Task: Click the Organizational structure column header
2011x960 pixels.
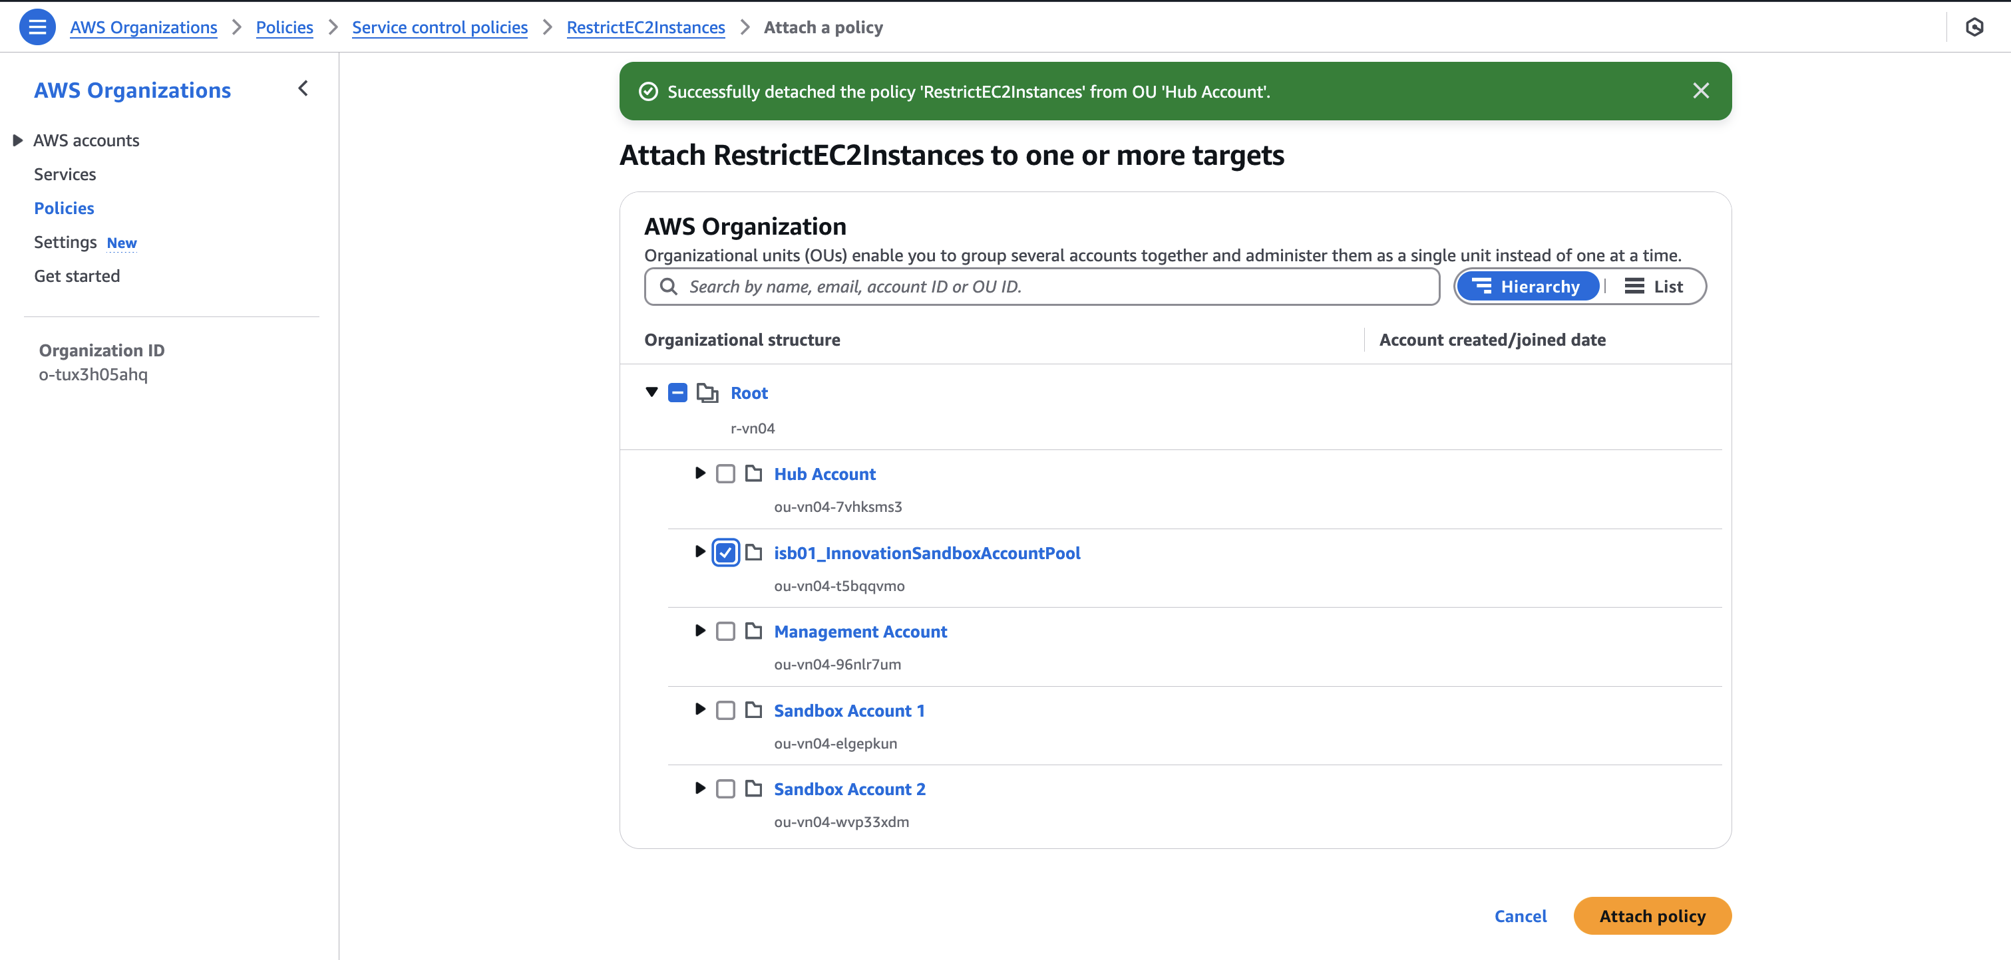Action: [741, 340]
